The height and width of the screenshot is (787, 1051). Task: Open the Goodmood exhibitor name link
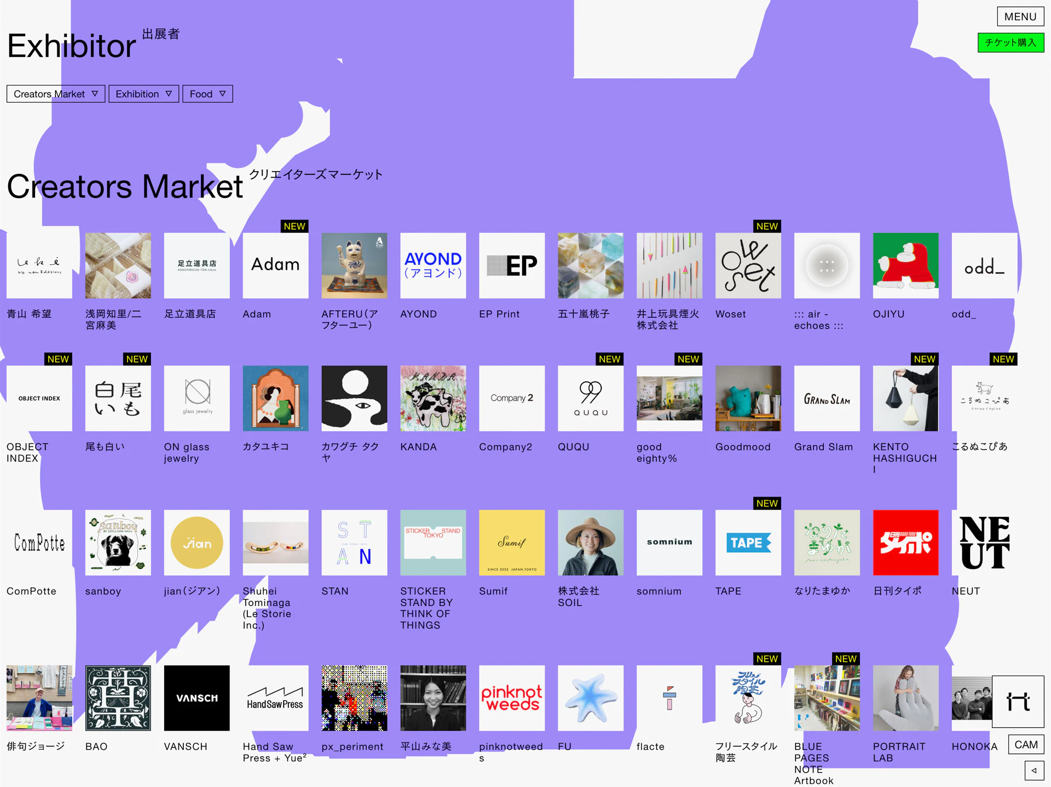(742, 447)
